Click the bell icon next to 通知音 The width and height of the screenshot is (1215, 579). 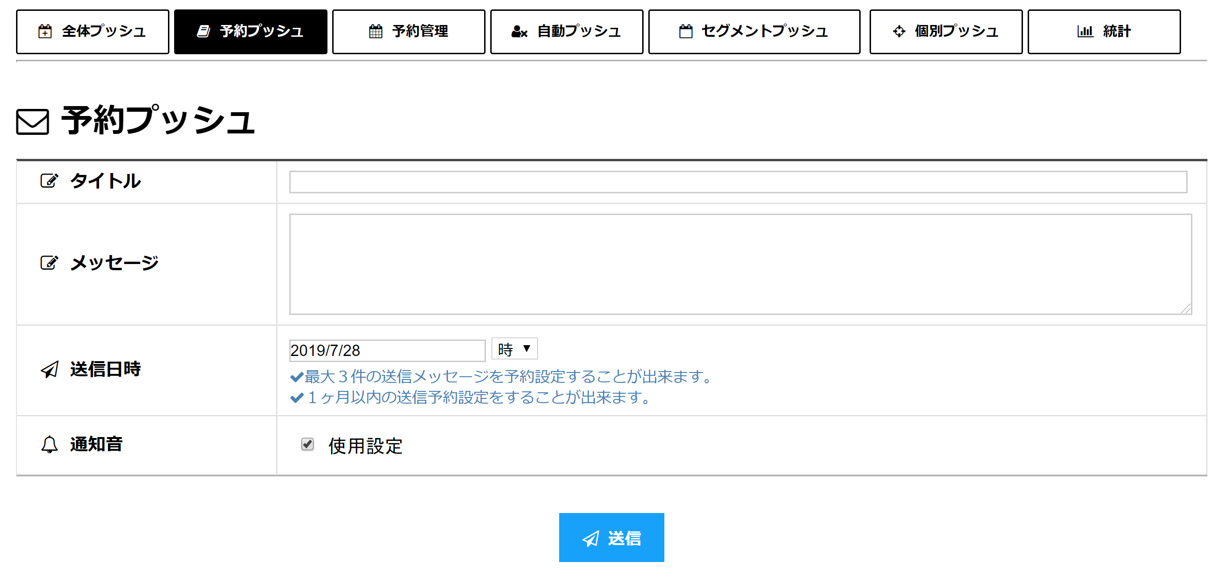coord(50,445)
